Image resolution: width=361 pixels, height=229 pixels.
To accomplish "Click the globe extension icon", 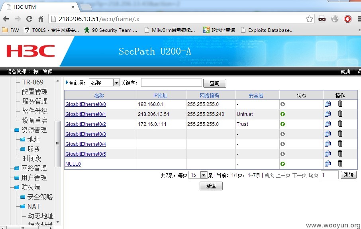I will 335,19.
